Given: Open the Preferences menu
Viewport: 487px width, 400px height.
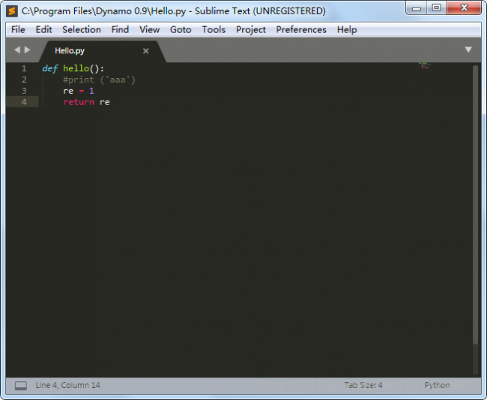Looking at the screenshot, I should tap(301, 30).
